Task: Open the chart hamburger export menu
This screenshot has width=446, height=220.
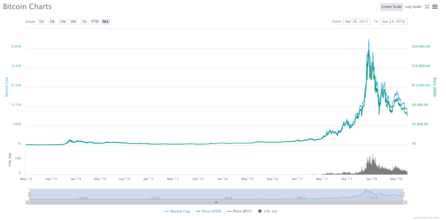Action: pos(435,7)
